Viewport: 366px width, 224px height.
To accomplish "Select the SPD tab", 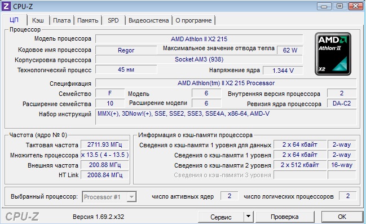I will 113,20.
